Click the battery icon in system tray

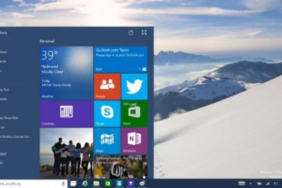[x=259, y=183]
